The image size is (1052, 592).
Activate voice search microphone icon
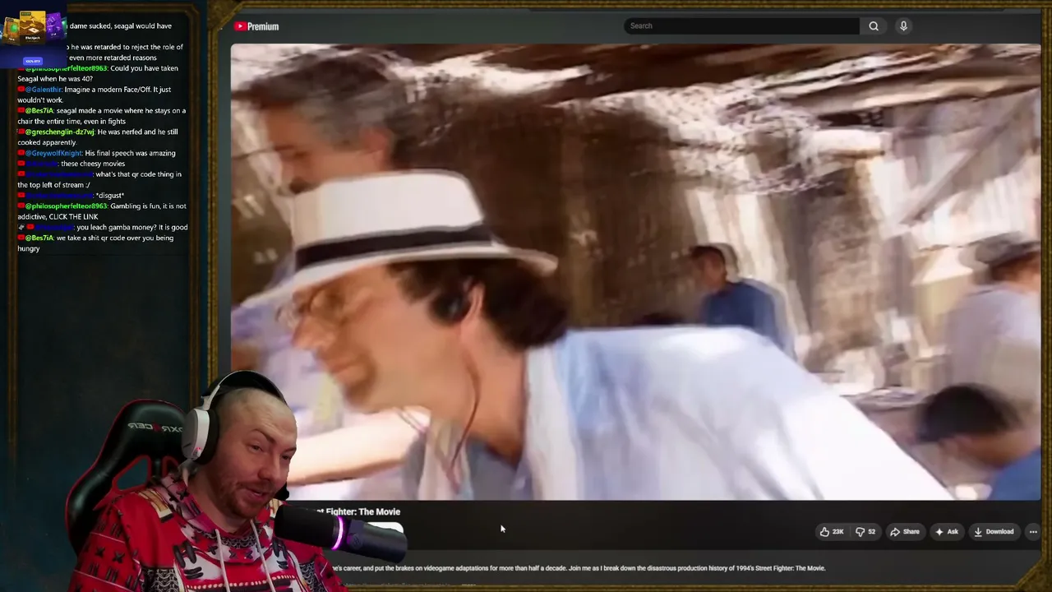pyautogui.click(x=903, y=25)
